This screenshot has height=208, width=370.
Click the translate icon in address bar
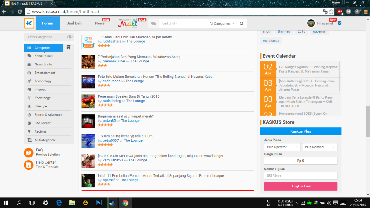(325, 12)
